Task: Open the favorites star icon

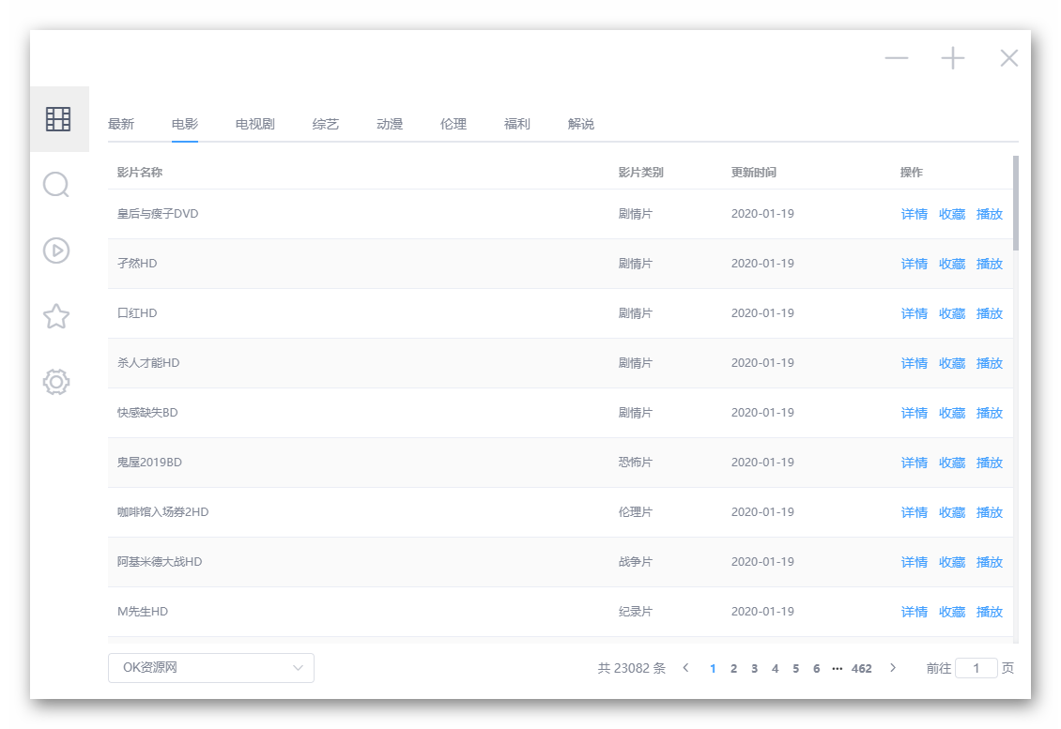Action: pos(56,316)
